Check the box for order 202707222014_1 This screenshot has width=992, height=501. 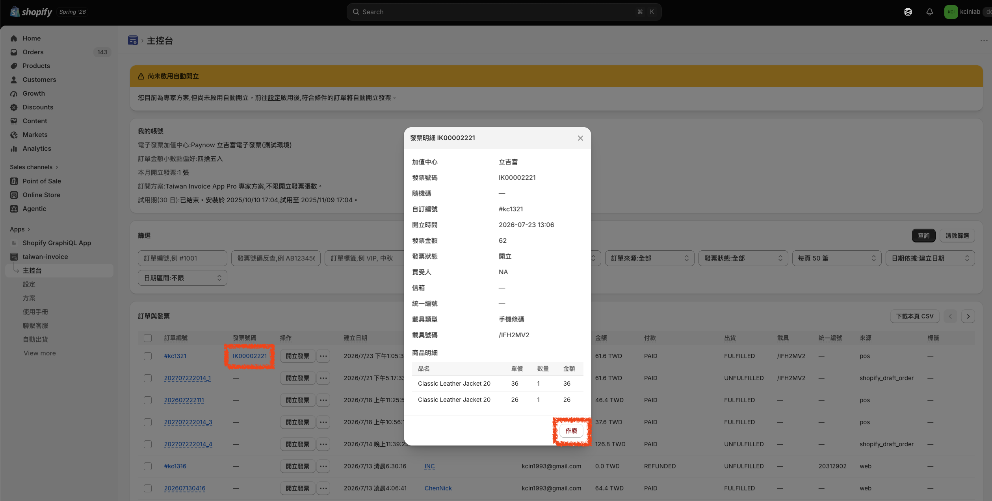[148, 378]
